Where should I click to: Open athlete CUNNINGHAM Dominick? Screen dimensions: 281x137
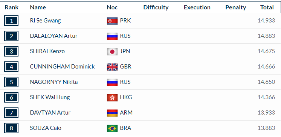[63, 67]
